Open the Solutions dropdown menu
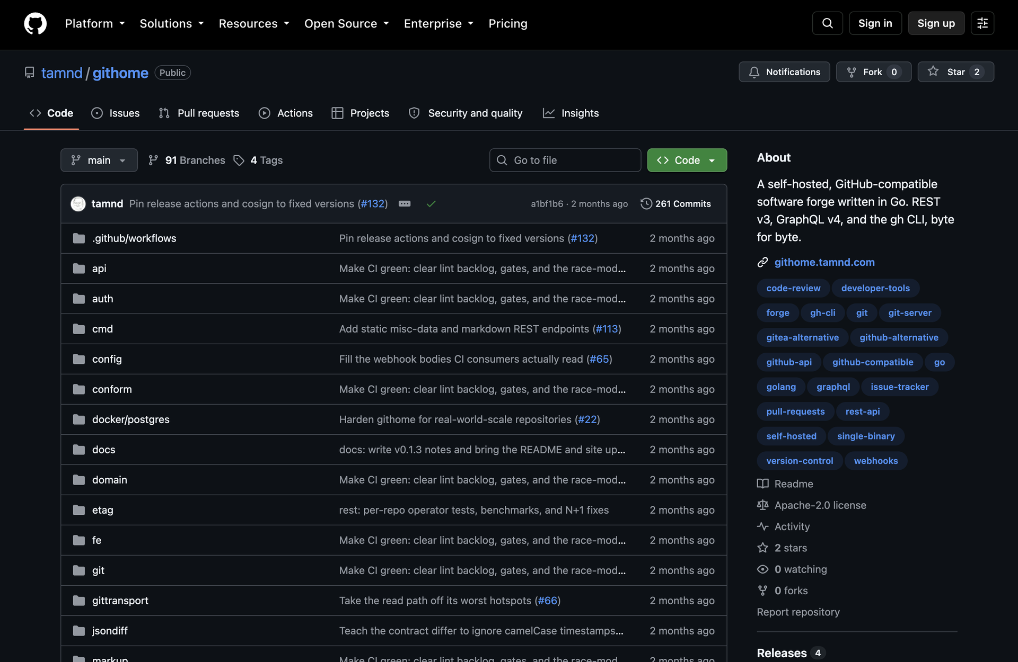1018x662 pixels. pos(172,24)
